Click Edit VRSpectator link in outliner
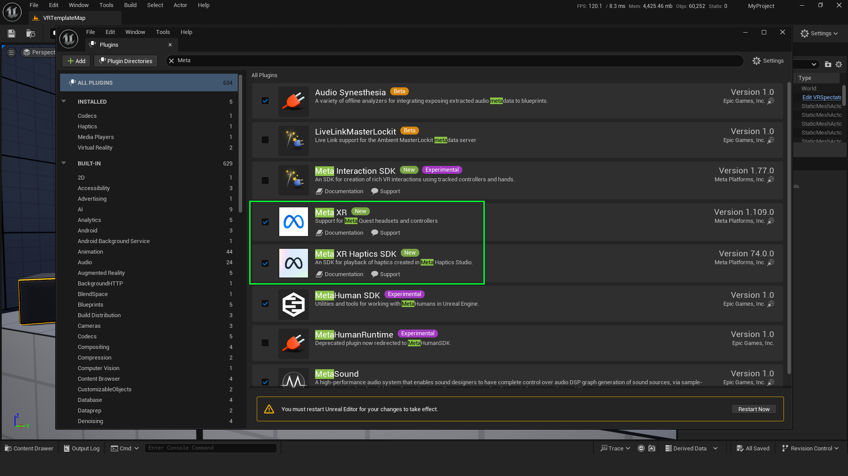 point(821,97)
